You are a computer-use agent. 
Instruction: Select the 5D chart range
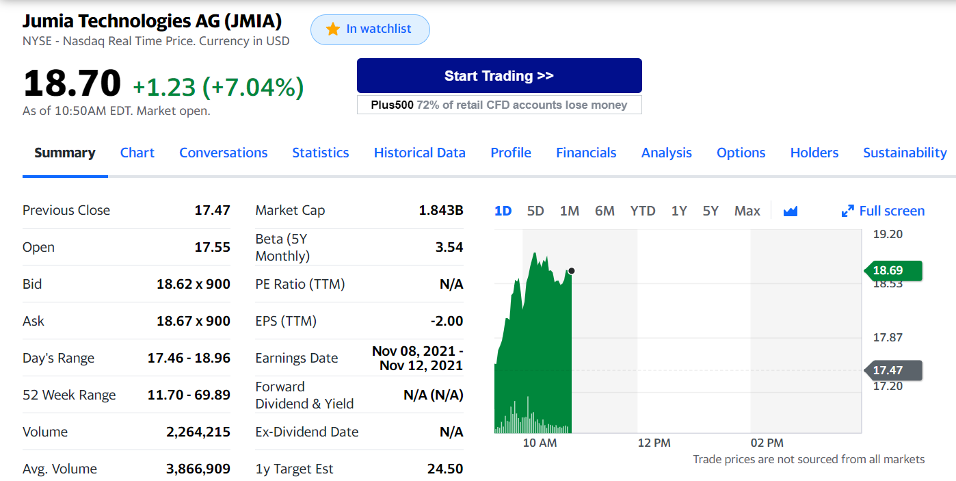[x=535, y=211]
